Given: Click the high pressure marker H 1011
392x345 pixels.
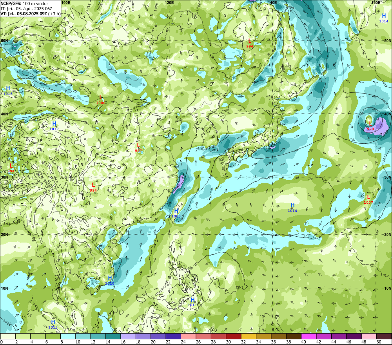Looking at the screenshot, I should click(192, 302).
